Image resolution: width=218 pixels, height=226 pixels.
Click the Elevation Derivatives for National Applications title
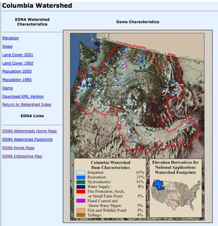(175, 167)
